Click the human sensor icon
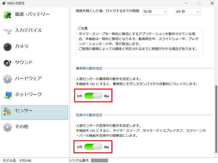Image resolution: width=218 pixels, height=163 pixels. (7, 111)
